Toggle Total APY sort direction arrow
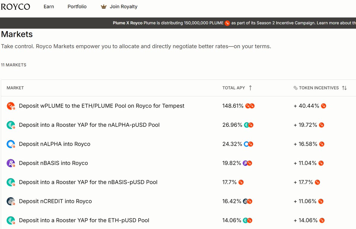This screenshot has height=229, width=356. point(251,88)
